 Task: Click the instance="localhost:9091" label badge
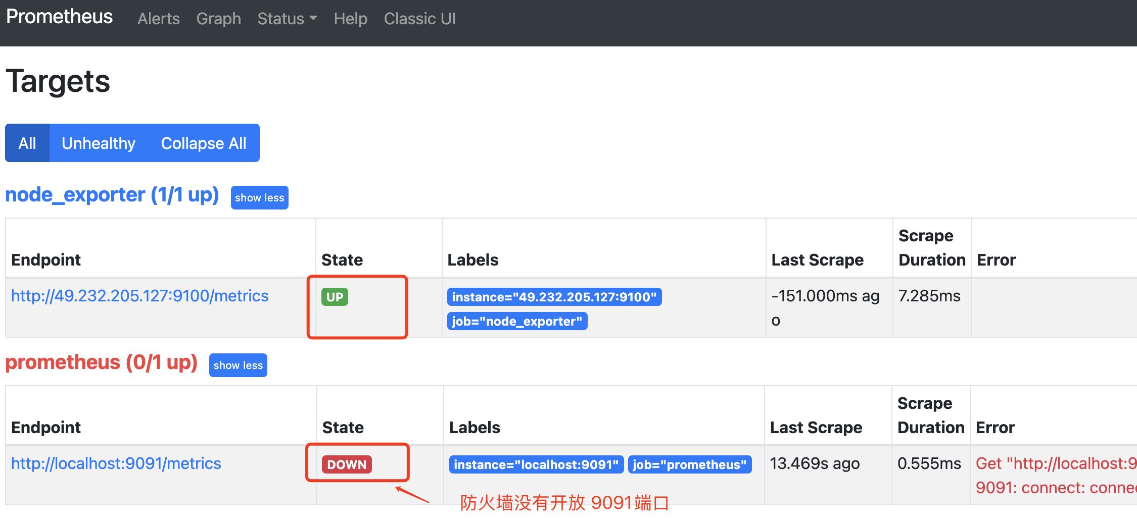pyautogui.click(x=536, y=464)
